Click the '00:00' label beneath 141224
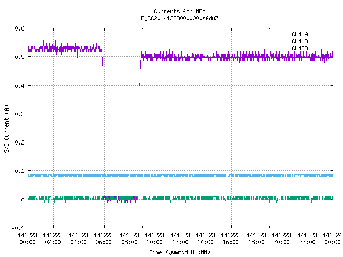343x257 pixels. [332, 242]
